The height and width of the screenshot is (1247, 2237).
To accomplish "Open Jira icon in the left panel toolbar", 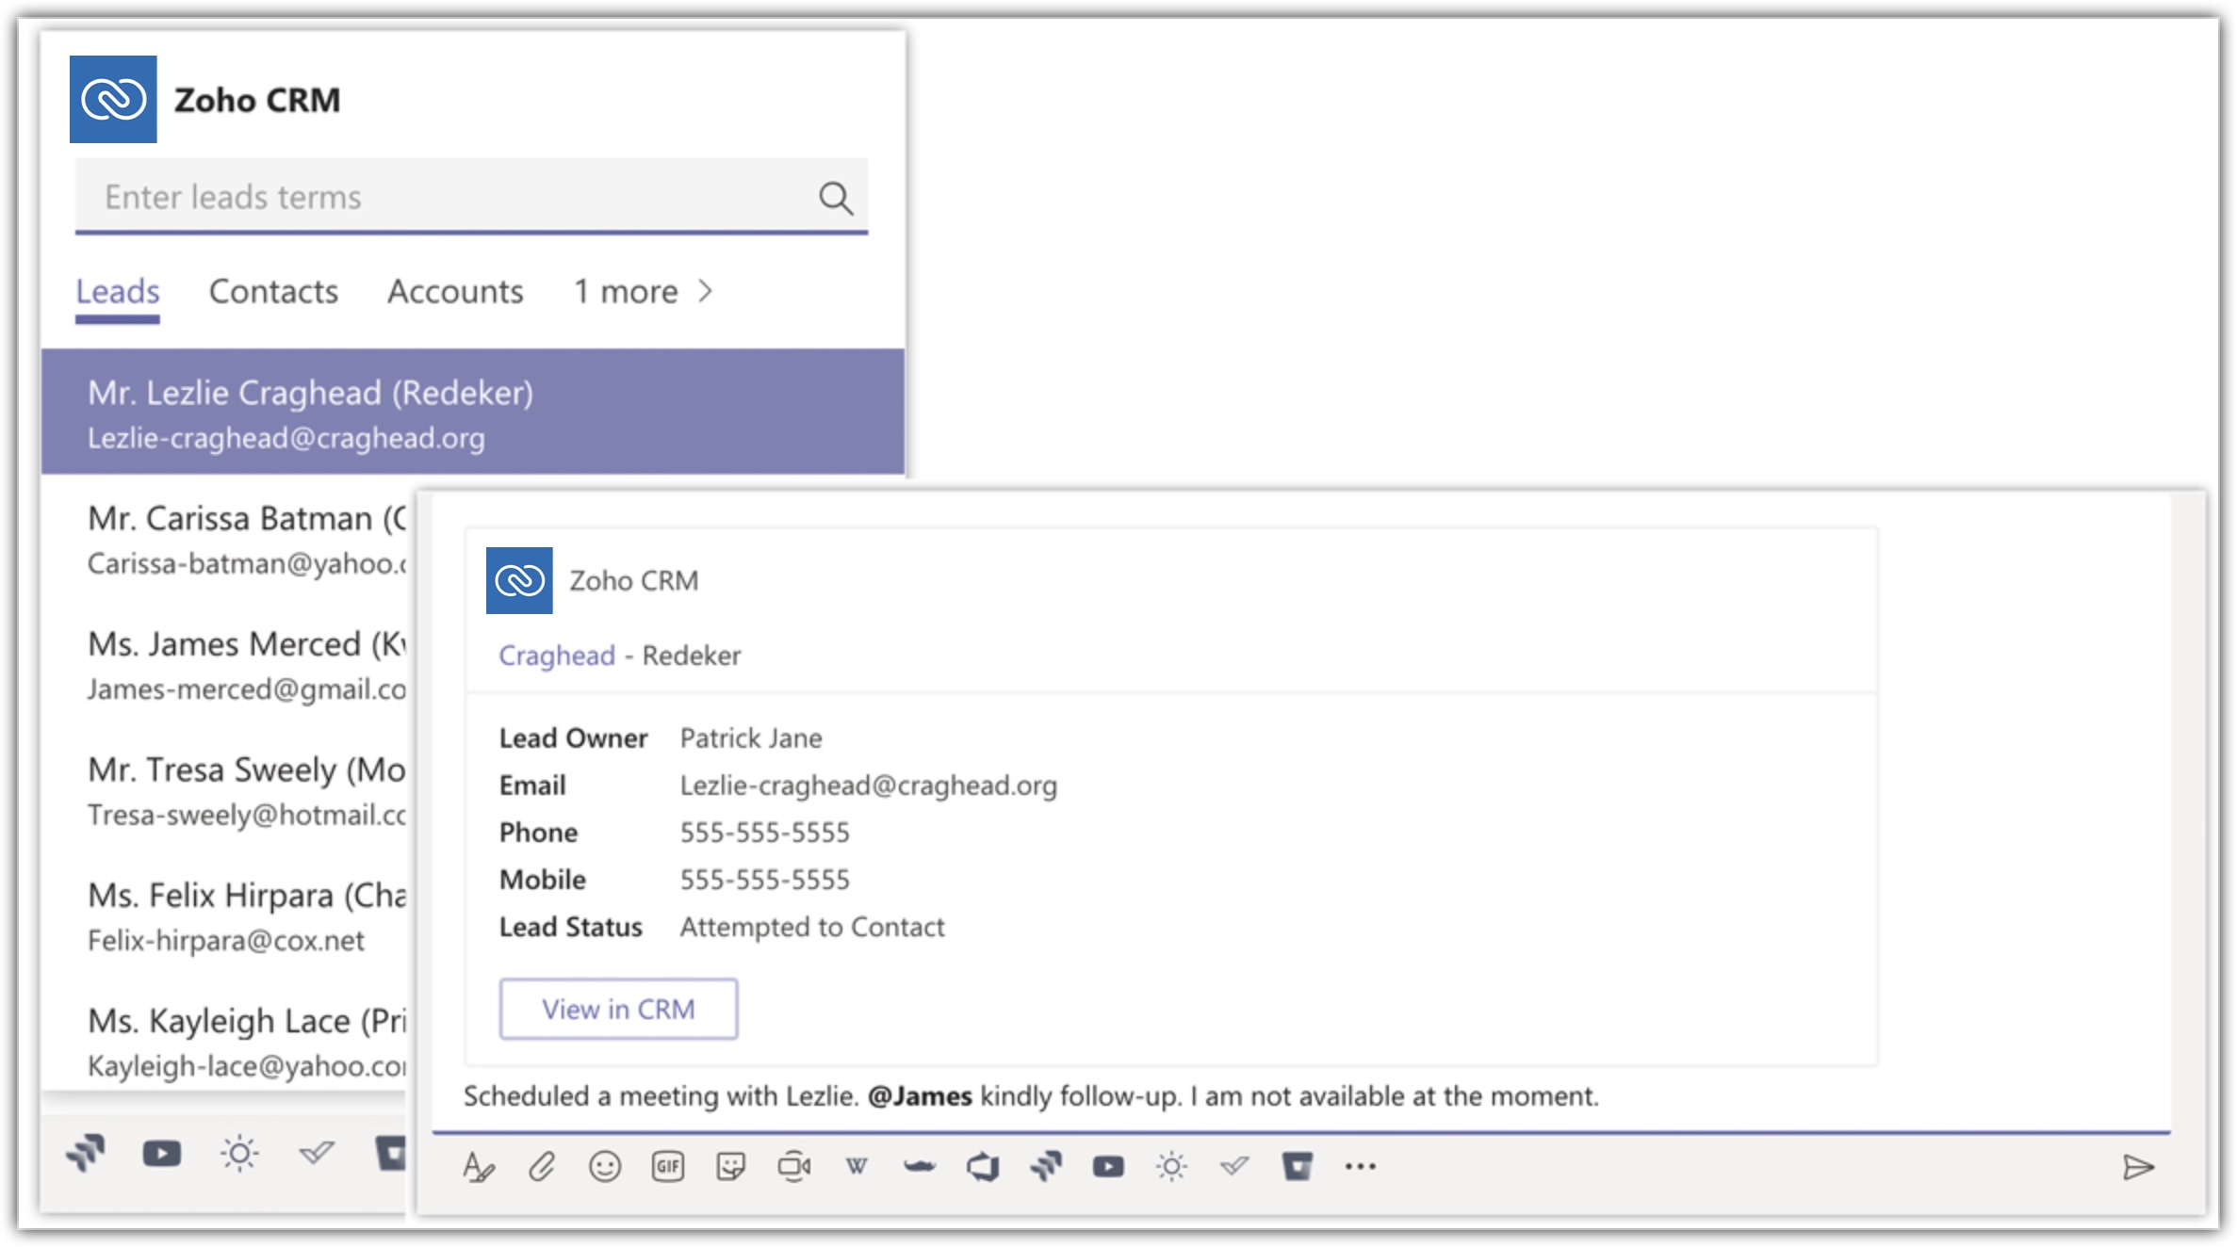I will click(x=86, y=1153).
